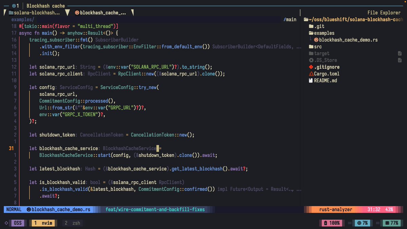Expand the src folder
The width and height of the screenshot is (407, 229).
(311, 46)
